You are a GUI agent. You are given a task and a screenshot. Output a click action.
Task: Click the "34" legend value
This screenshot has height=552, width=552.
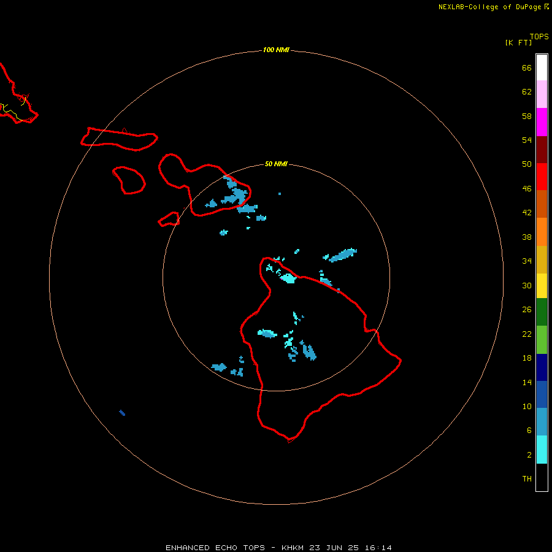coord(527,261)
